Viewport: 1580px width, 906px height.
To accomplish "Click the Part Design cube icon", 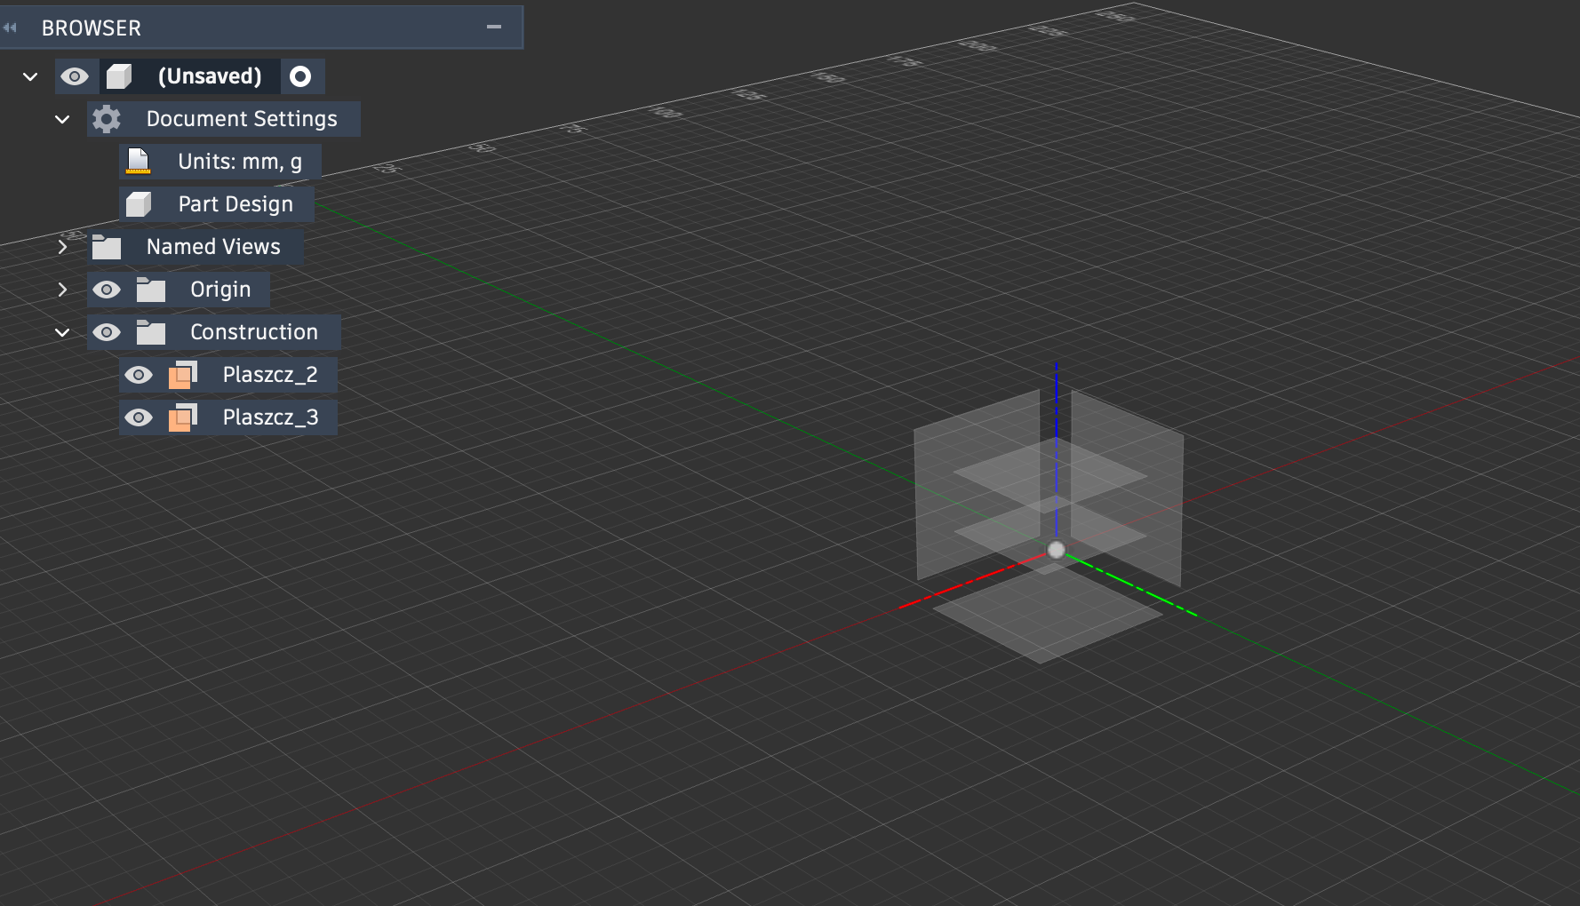I will (139, 204).
